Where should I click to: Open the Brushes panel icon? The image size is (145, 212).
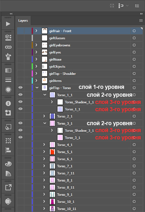(8, 56)
